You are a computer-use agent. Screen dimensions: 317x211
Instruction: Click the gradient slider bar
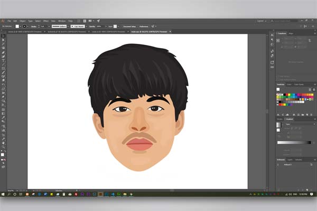pos(294,142)
